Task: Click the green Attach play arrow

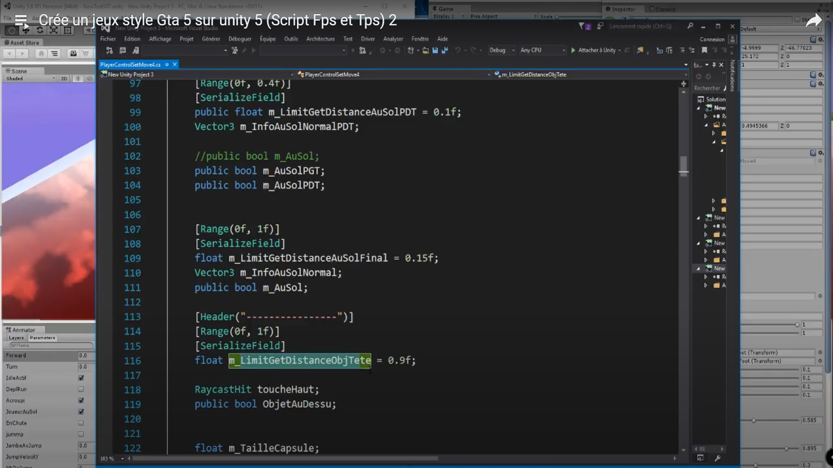Action: (573, 50)
